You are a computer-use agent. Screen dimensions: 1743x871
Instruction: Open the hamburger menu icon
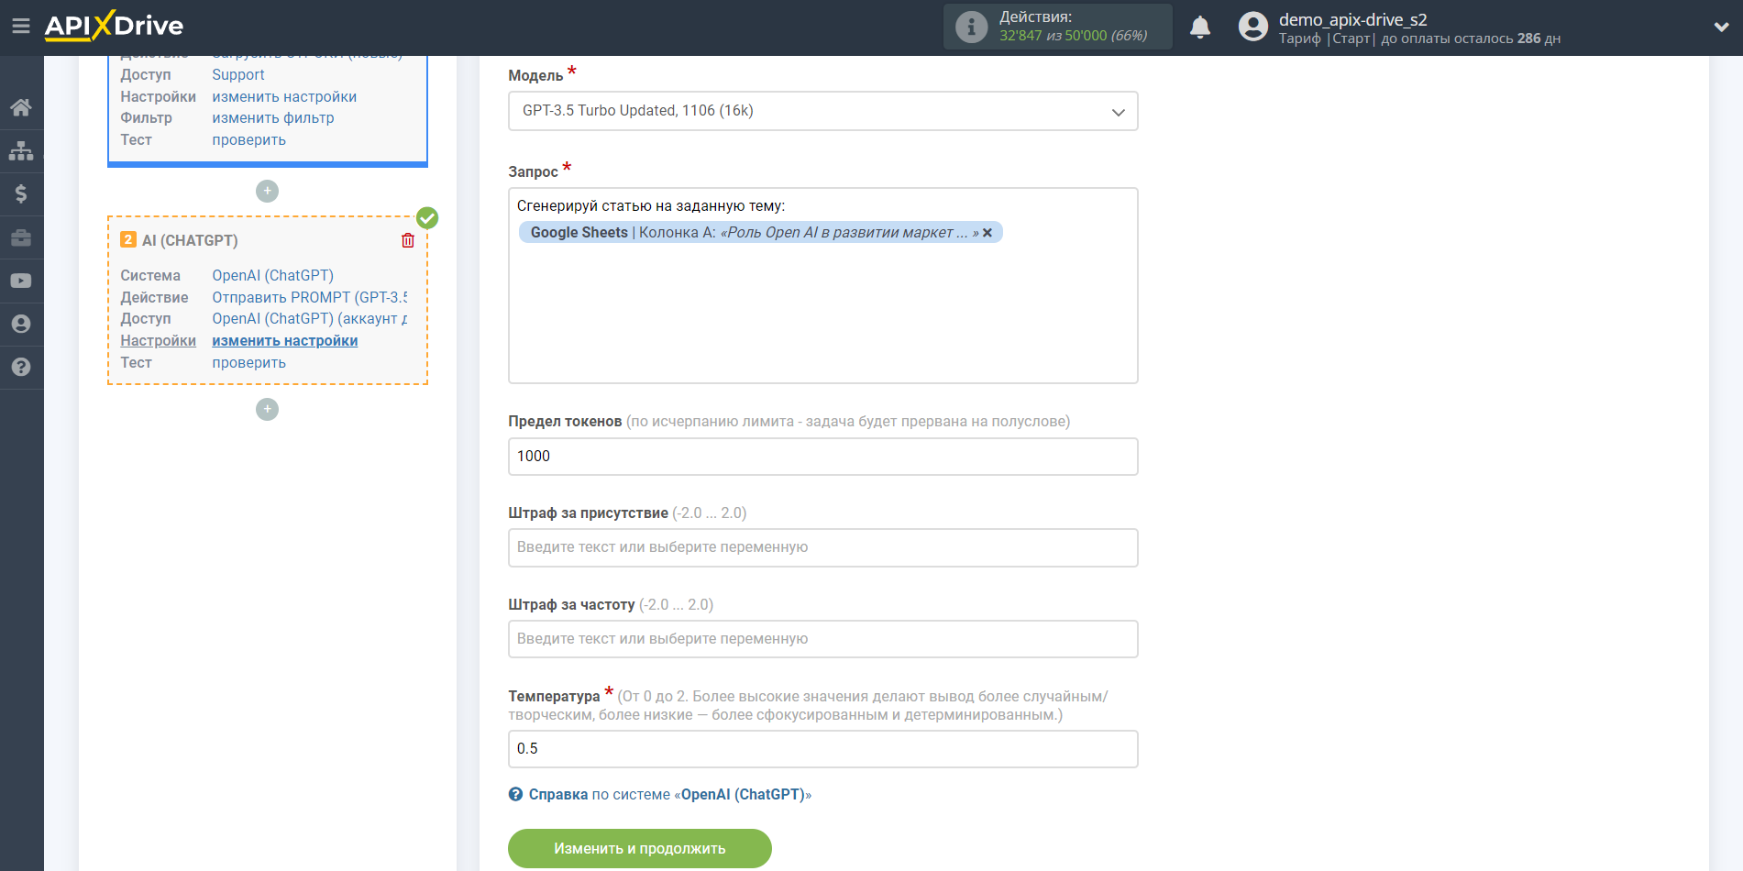point(20,26)
